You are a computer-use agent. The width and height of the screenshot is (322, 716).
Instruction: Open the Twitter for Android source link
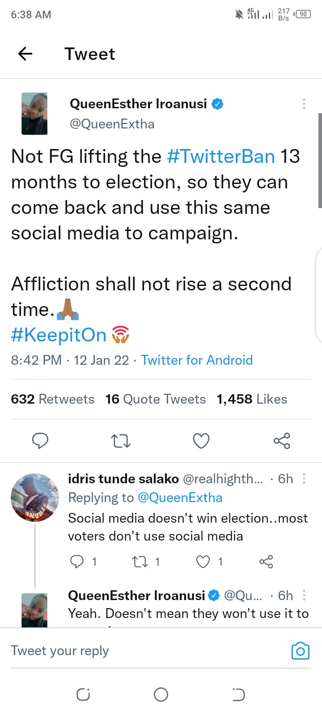(x=197, y=360)
